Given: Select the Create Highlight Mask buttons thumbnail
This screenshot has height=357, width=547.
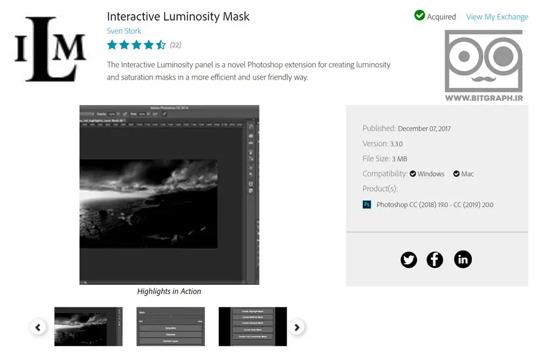Looking at the screenshot, I should [253, 327].
